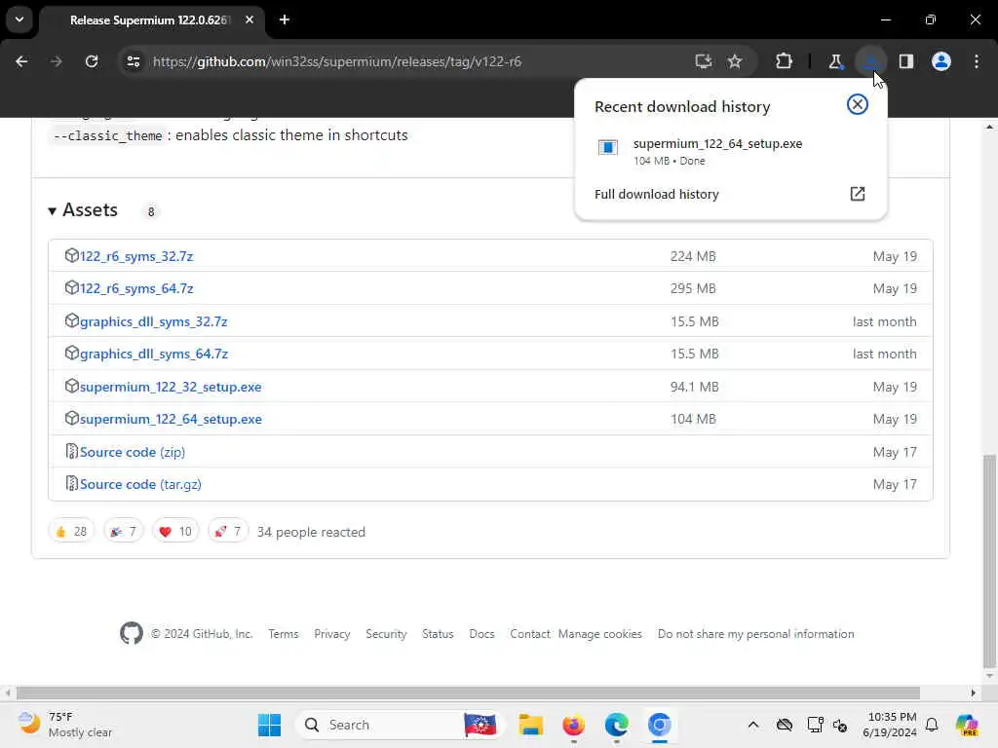Close the Recent download history popup
This screenshot has width=998, height=748.
pyautogui.click(x=858, y=104)
